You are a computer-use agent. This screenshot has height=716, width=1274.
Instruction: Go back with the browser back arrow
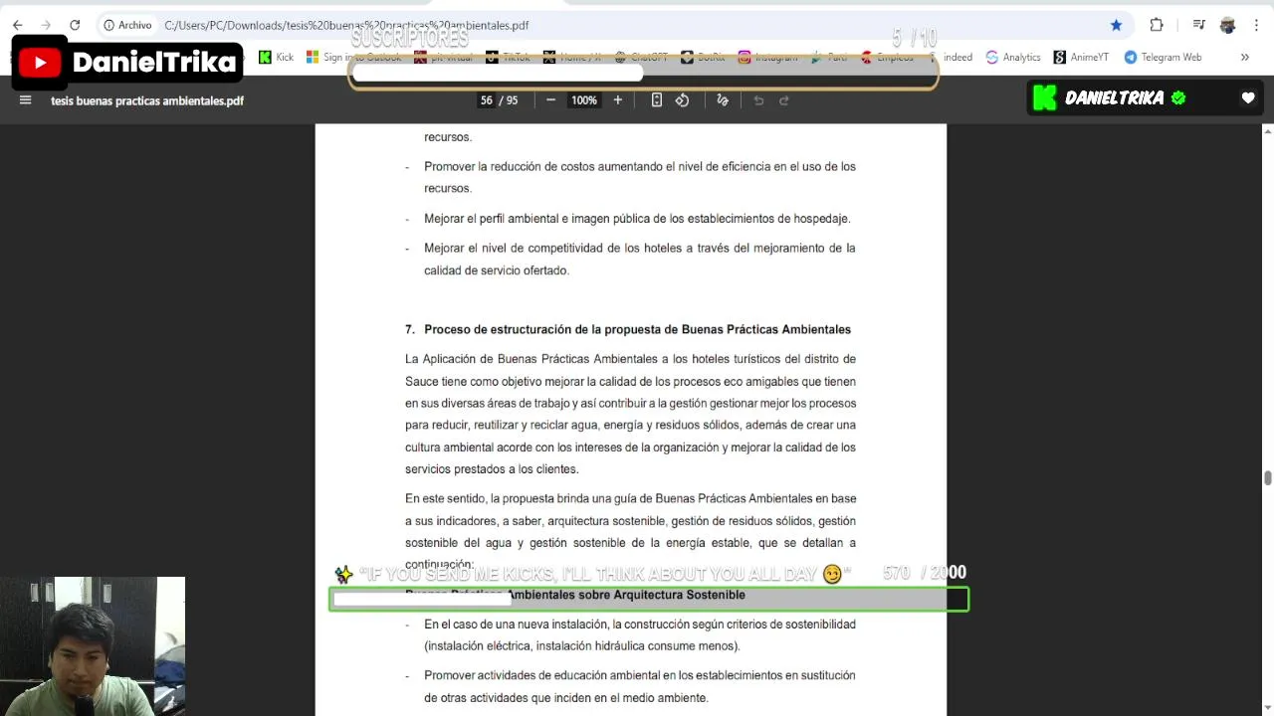pos(17,25)
